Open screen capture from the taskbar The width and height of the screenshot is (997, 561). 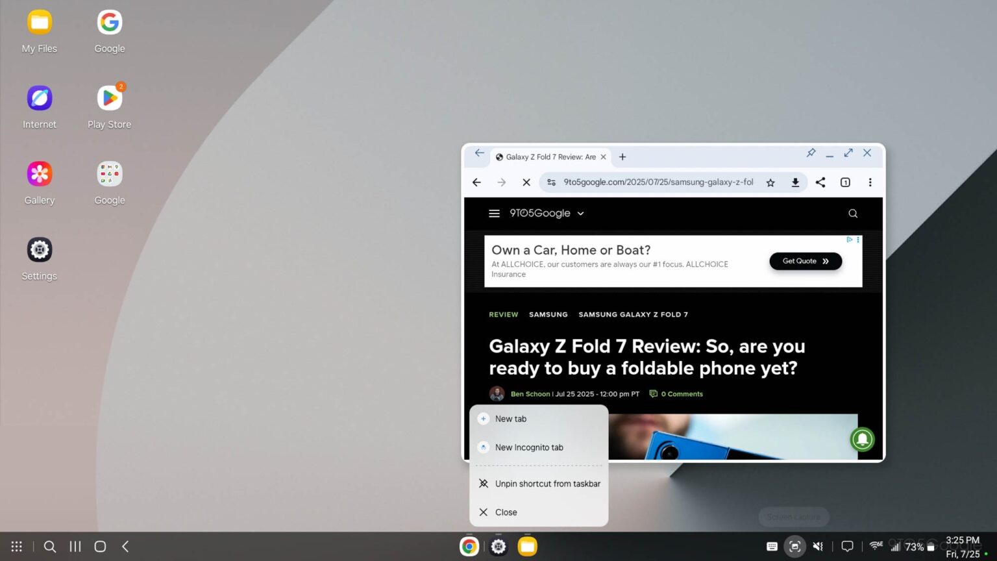pyautogui.click(x=794, y=546)
